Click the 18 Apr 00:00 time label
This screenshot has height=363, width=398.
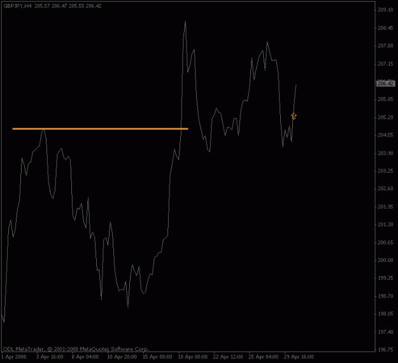point(193,357)
